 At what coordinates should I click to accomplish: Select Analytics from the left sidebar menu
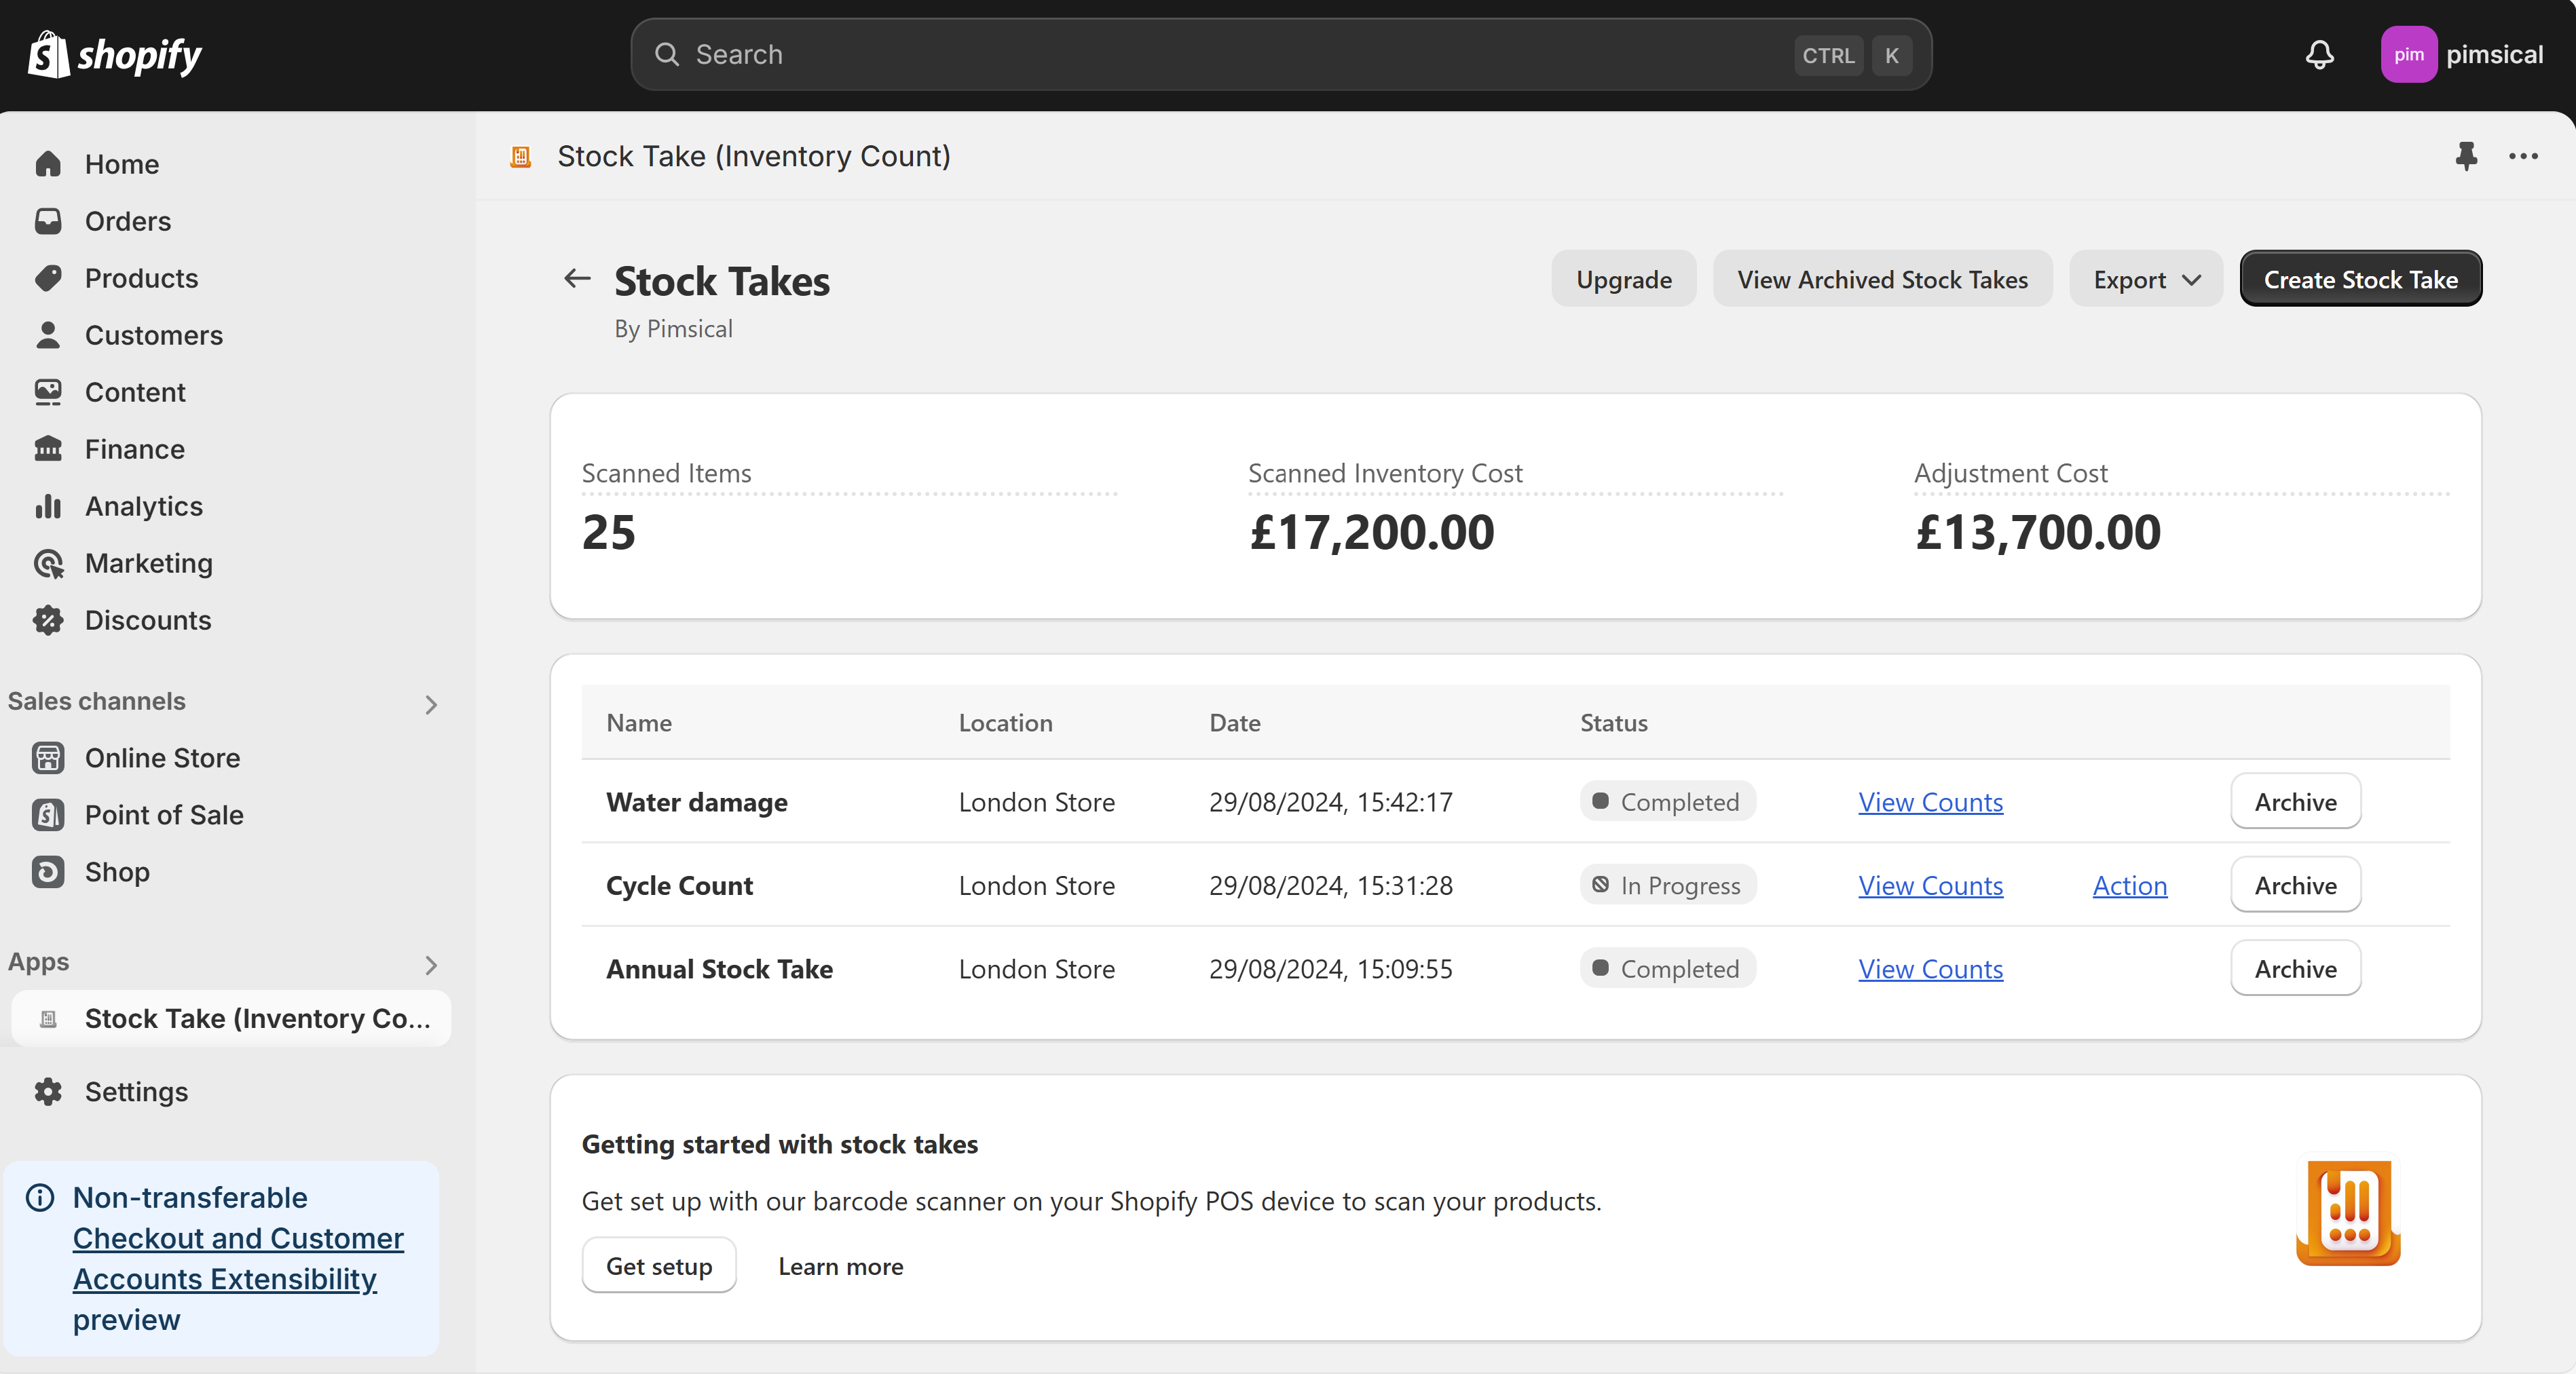[x=143, y=504]
